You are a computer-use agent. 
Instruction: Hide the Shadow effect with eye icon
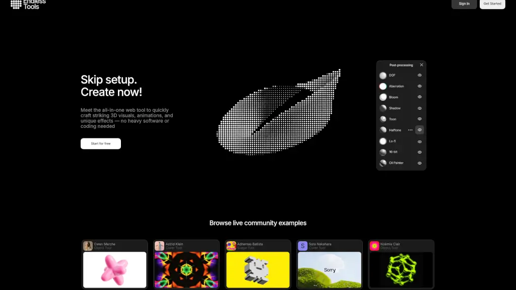click(x=419, y=108)
